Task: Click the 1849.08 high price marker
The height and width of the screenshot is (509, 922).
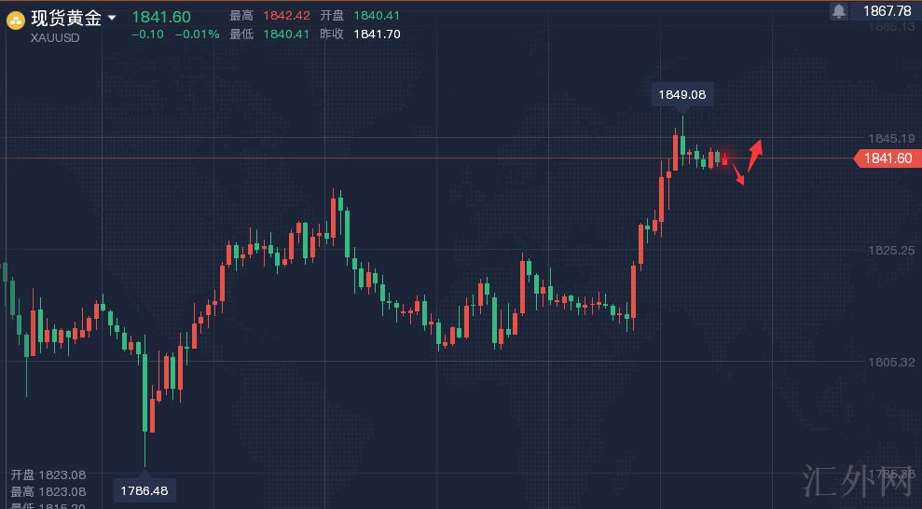Action: (x=681, y=94)
